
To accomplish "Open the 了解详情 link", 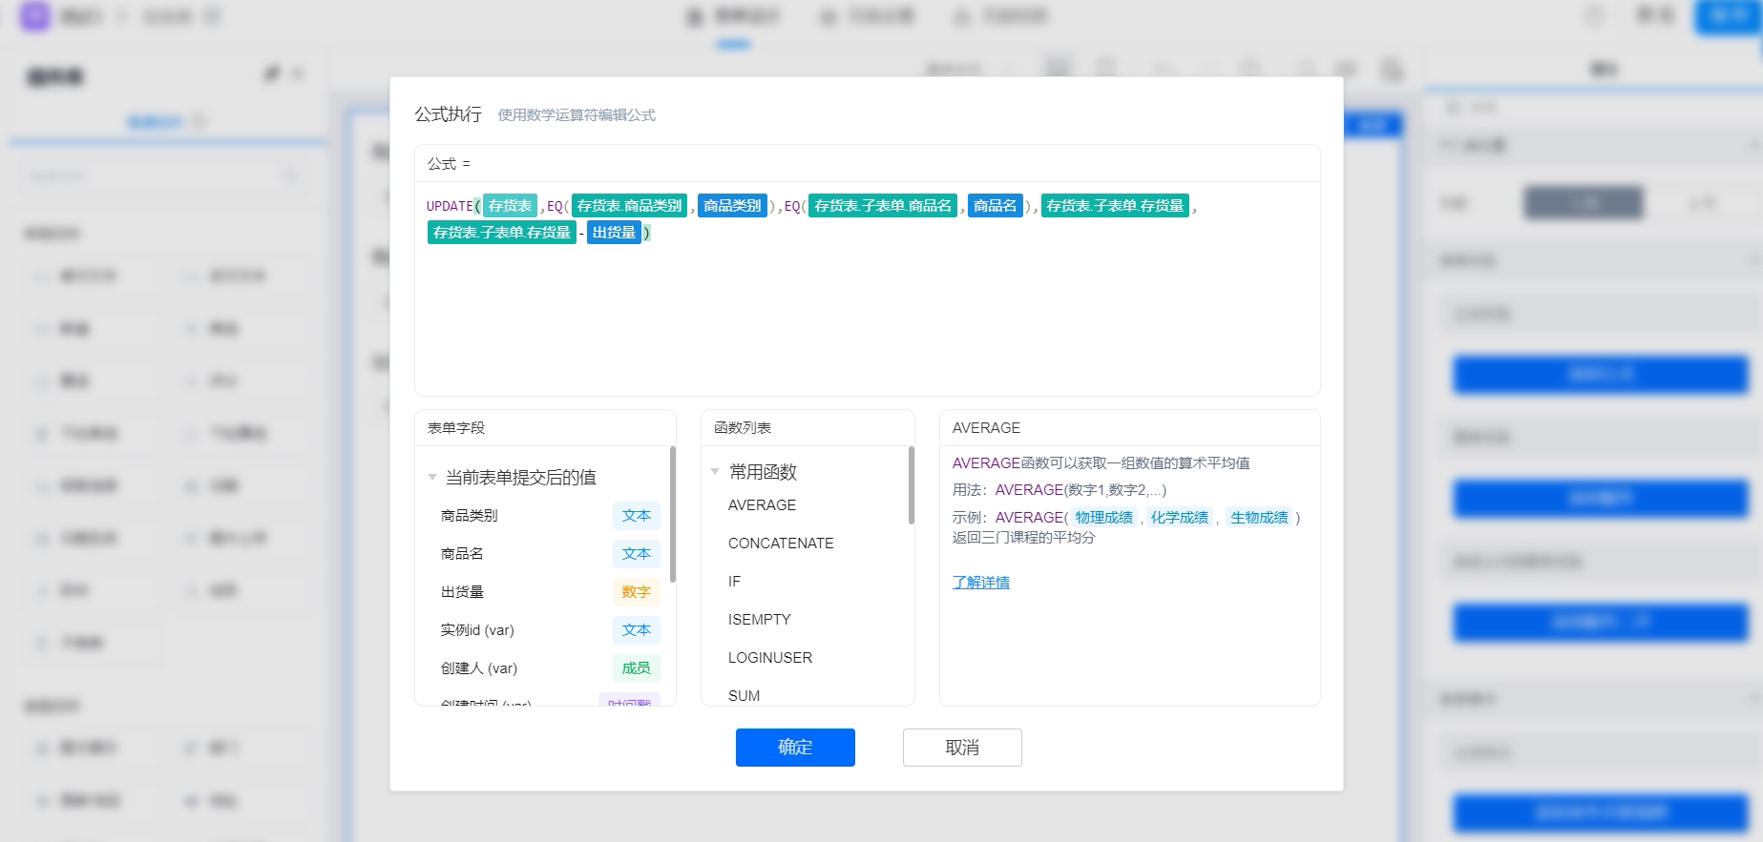I will (980, 582).
